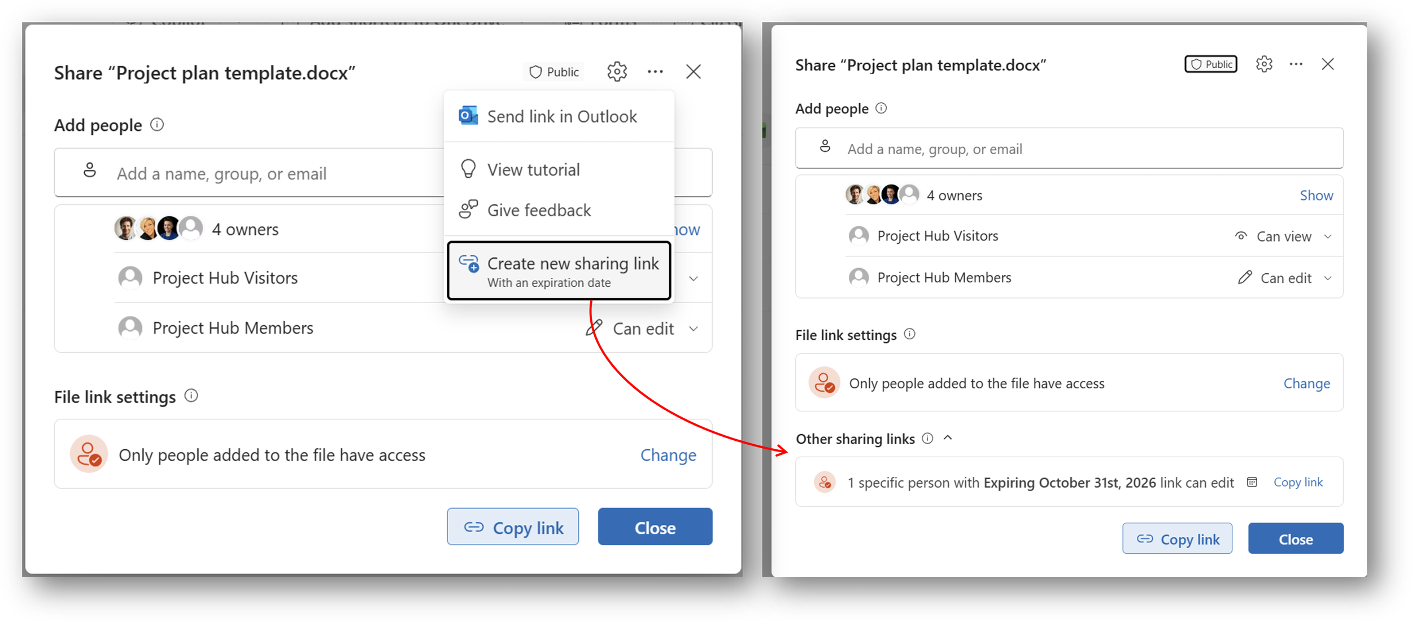Screen dimensions: 1412x622
Task: Click Project Hub Members in right dialog
Action: click(944, 277)
